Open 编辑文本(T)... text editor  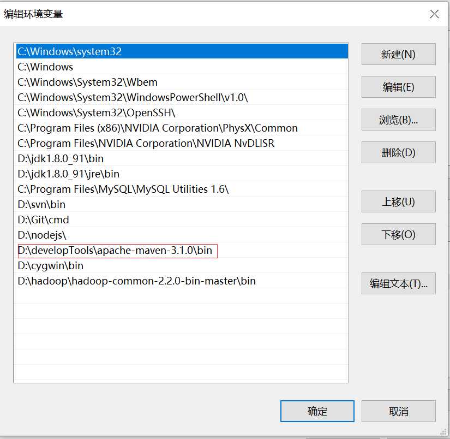[x=398, y=283]
